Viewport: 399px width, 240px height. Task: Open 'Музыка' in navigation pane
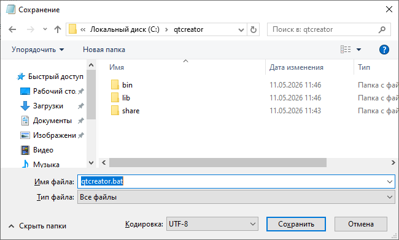pos(40,164)
